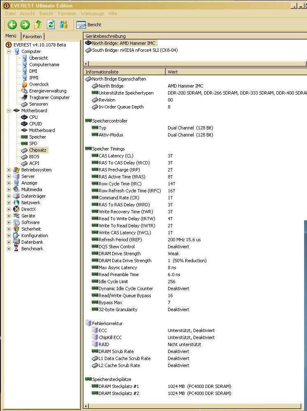Expand the Anzeige node
The image size is (307, 411).
click(x=9, y=183)
